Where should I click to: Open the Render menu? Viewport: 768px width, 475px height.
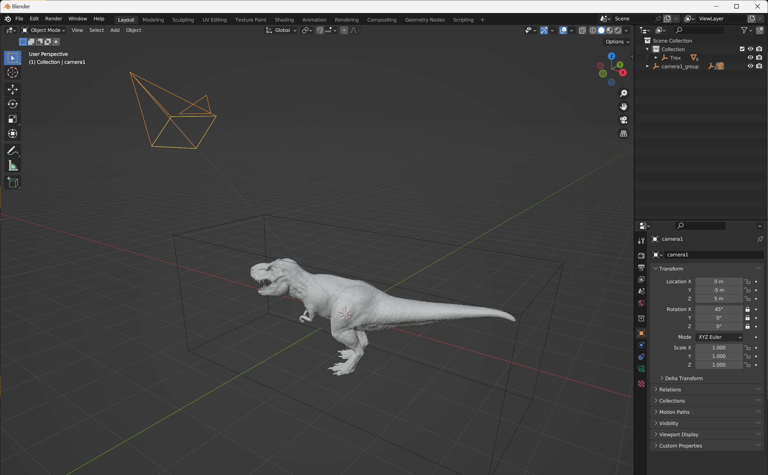point(53,19)
